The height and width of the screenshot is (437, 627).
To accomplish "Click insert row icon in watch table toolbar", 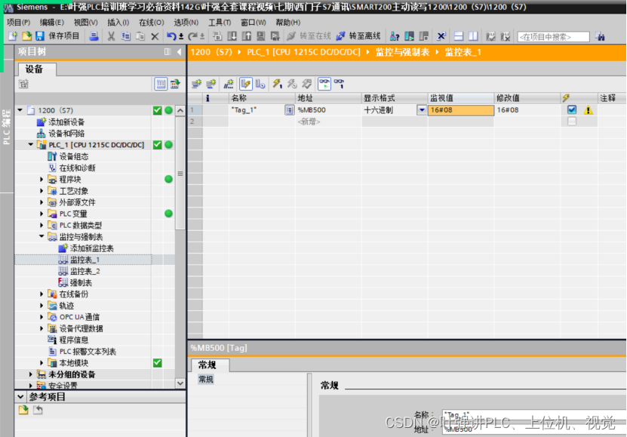I will tap(196, 84).
